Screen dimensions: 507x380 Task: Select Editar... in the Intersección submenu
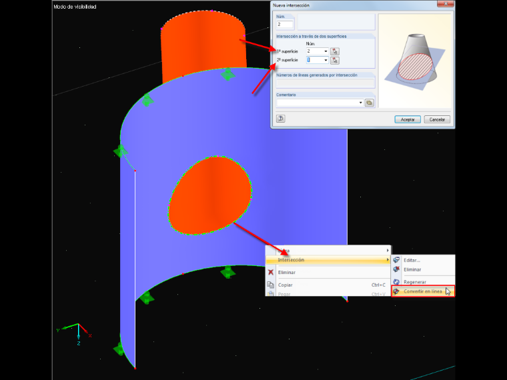click(x=423, y=260)
